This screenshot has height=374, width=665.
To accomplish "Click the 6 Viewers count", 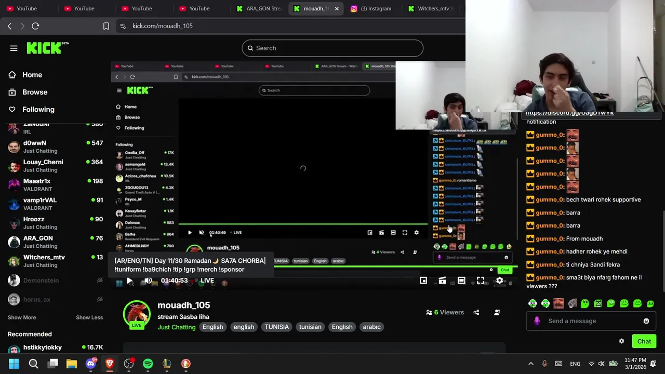I will click(x=445, y=312).
